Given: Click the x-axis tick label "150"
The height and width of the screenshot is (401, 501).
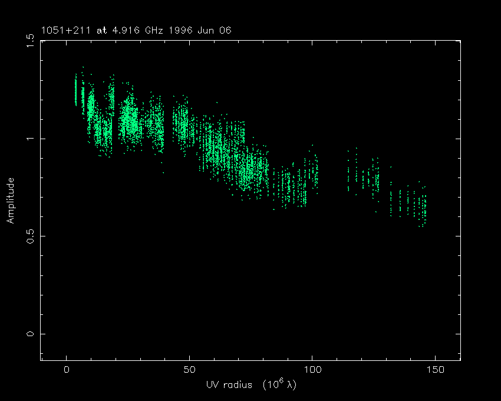Looking at the screenshot, I should point(434,370).
